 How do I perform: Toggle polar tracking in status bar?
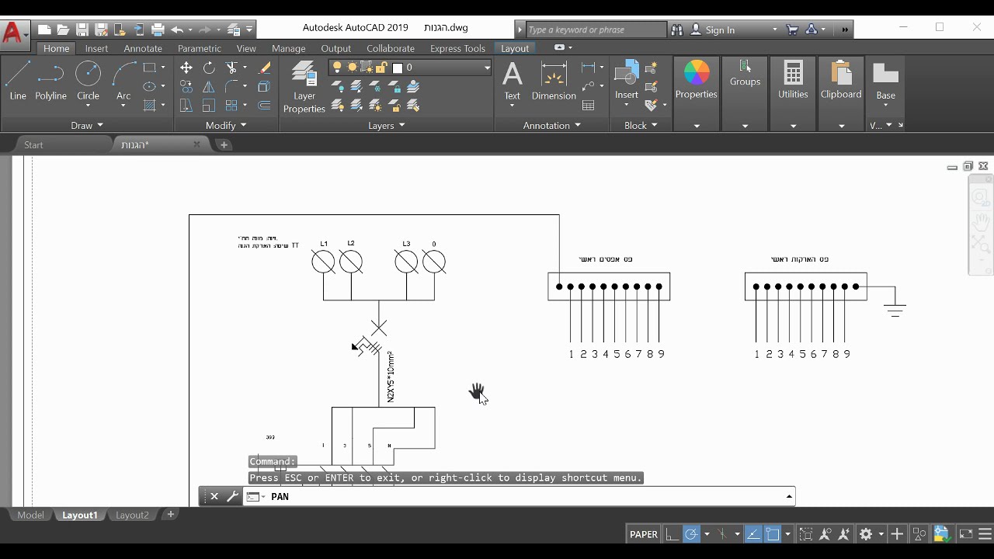(x=690, y=534)
